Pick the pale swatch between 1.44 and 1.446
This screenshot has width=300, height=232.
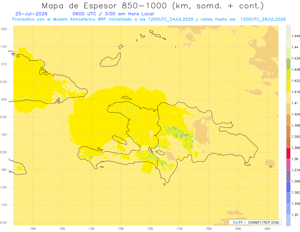(x=288, y=42)
